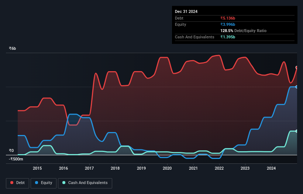Click the 2020 x-axis label

[167, 168]
